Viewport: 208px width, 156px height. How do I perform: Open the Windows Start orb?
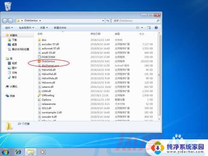(5, 152)
